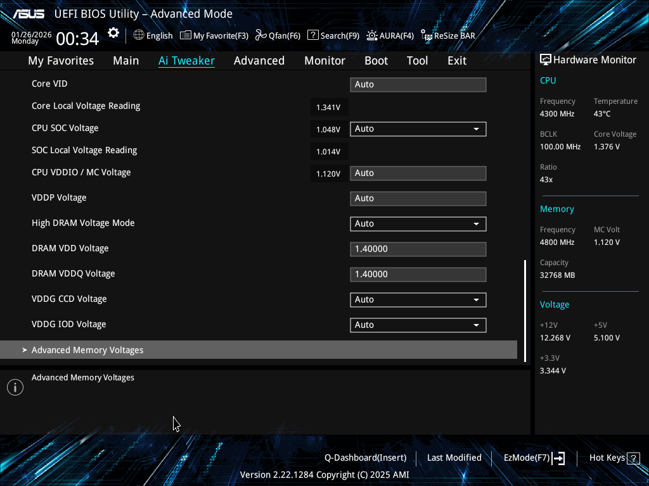Viewport: 649px width, 486px height.
Task: Click the info icon in help area
Action: click(15, 387)
